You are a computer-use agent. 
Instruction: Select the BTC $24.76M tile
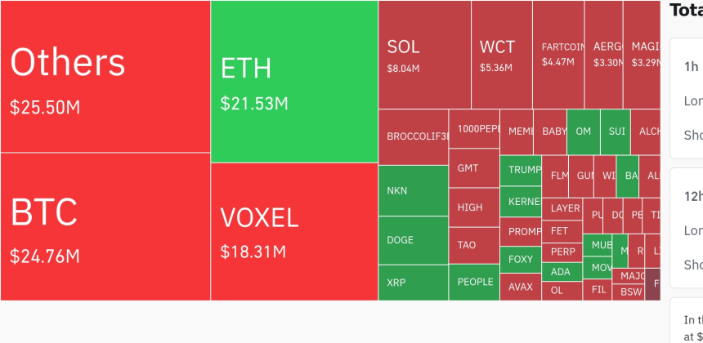[x=105, y=227]
